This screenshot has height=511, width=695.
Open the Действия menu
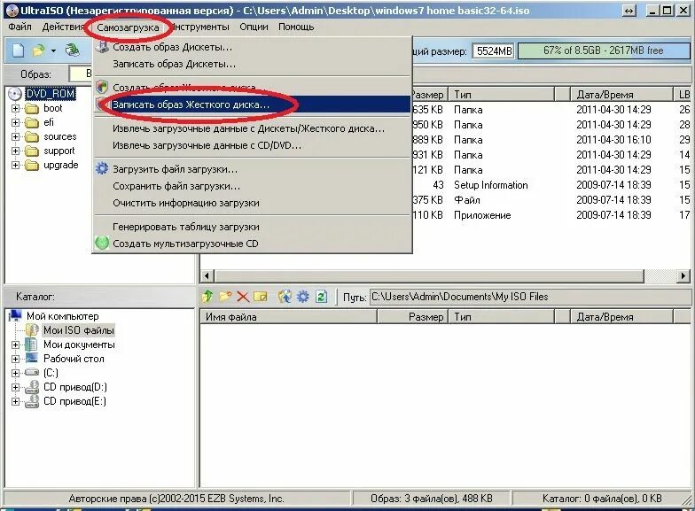click(63, 27)
